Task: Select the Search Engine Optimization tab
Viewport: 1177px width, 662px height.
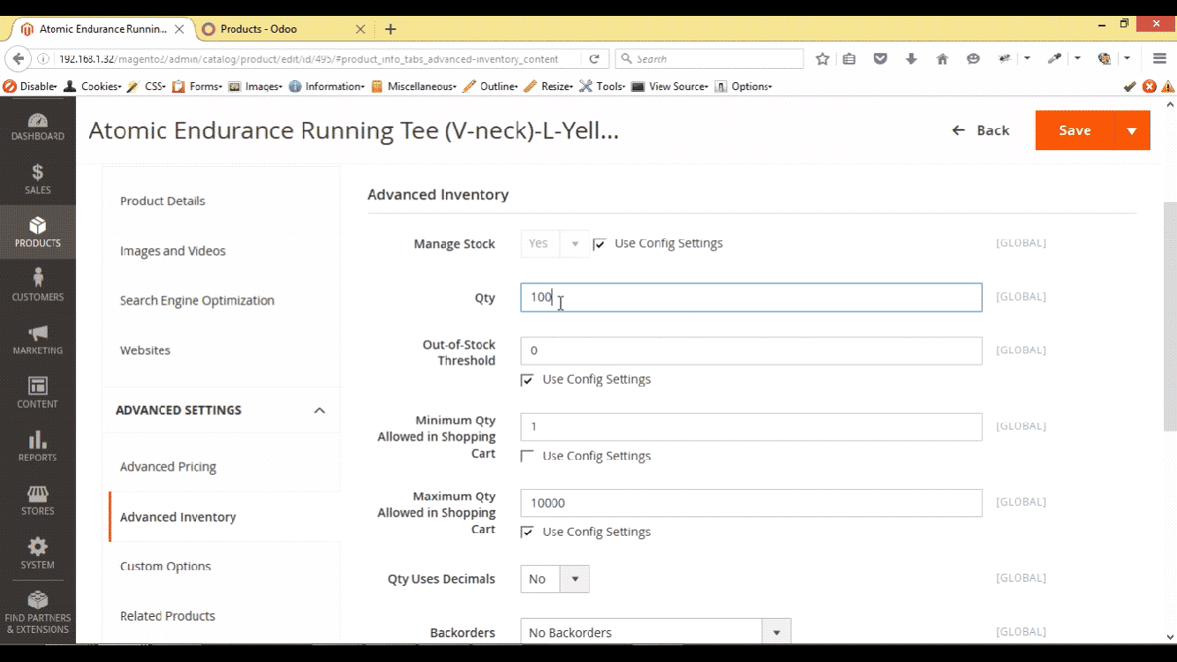Action: click(197, 300)
